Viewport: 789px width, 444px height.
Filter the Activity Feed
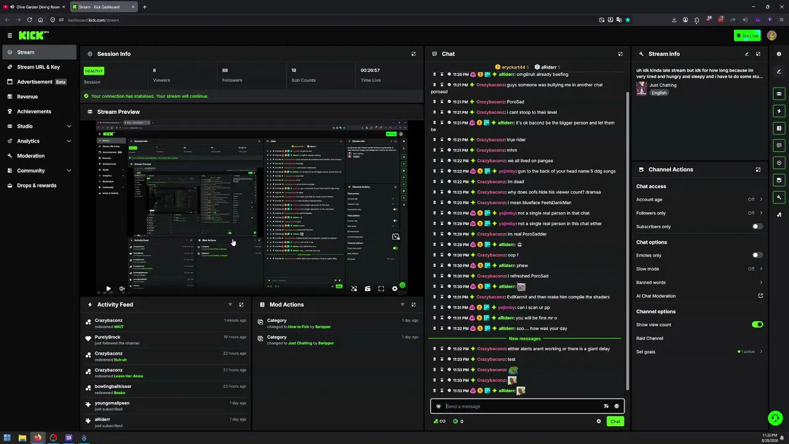pos(230,305)
